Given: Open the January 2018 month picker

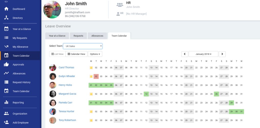Looking at the screenshot, I should 203,54.
